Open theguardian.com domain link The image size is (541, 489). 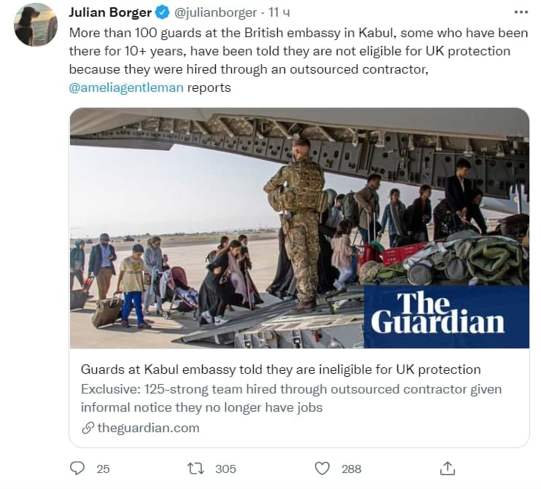point(148,428)
